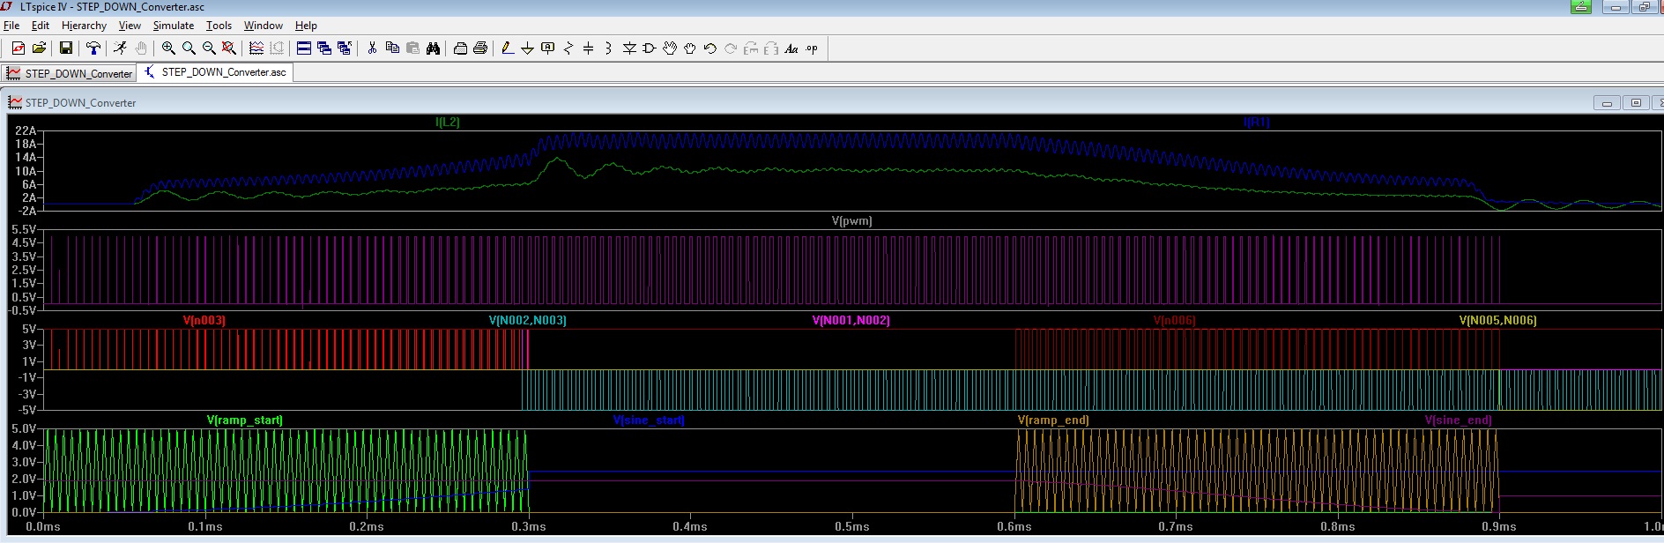Click the Tile windows horizontally icon
Screen dimensions: 1664x543
coord(304,48)
